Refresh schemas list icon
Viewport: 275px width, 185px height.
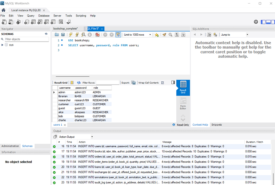(46, 34)
